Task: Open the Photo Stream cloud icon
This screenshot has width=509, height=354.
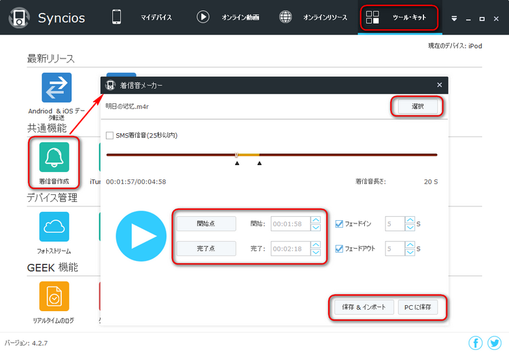Action: (54, 226)
